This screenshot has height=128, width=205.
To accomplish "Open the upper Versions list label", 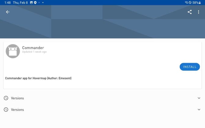I will coord(17,98).
